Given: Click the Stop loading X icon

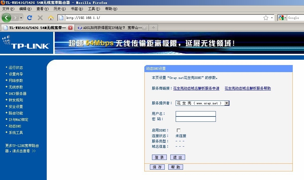Looking at the screenshot, I should (40, 18).
